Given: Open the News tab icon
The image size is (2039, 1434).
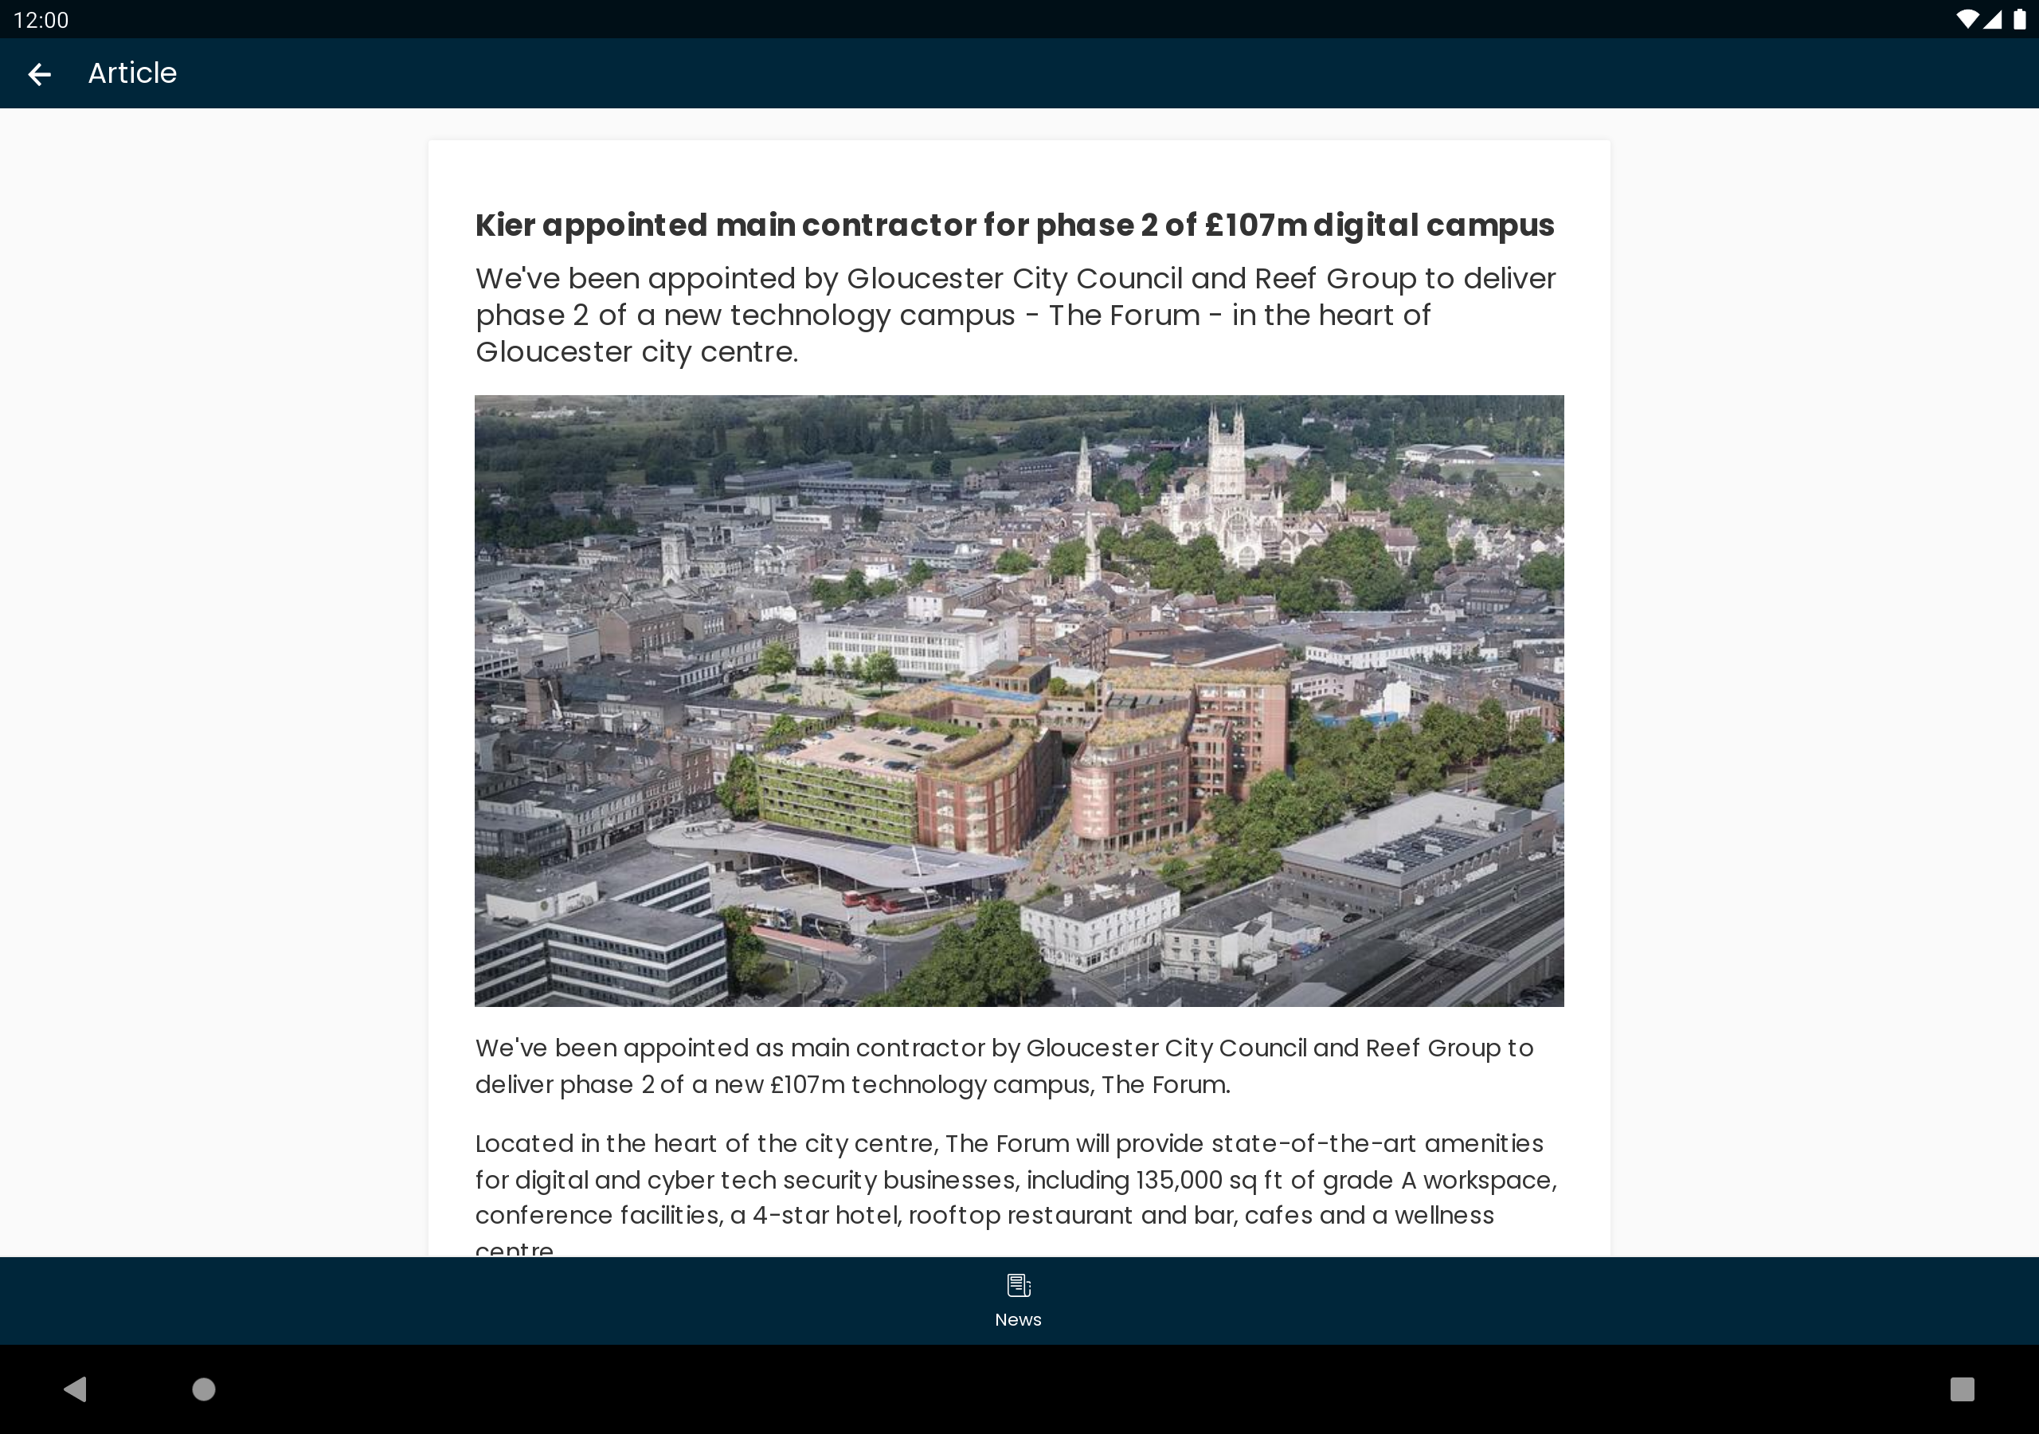Looking at the screenshot, I should coord(1019,1286).
